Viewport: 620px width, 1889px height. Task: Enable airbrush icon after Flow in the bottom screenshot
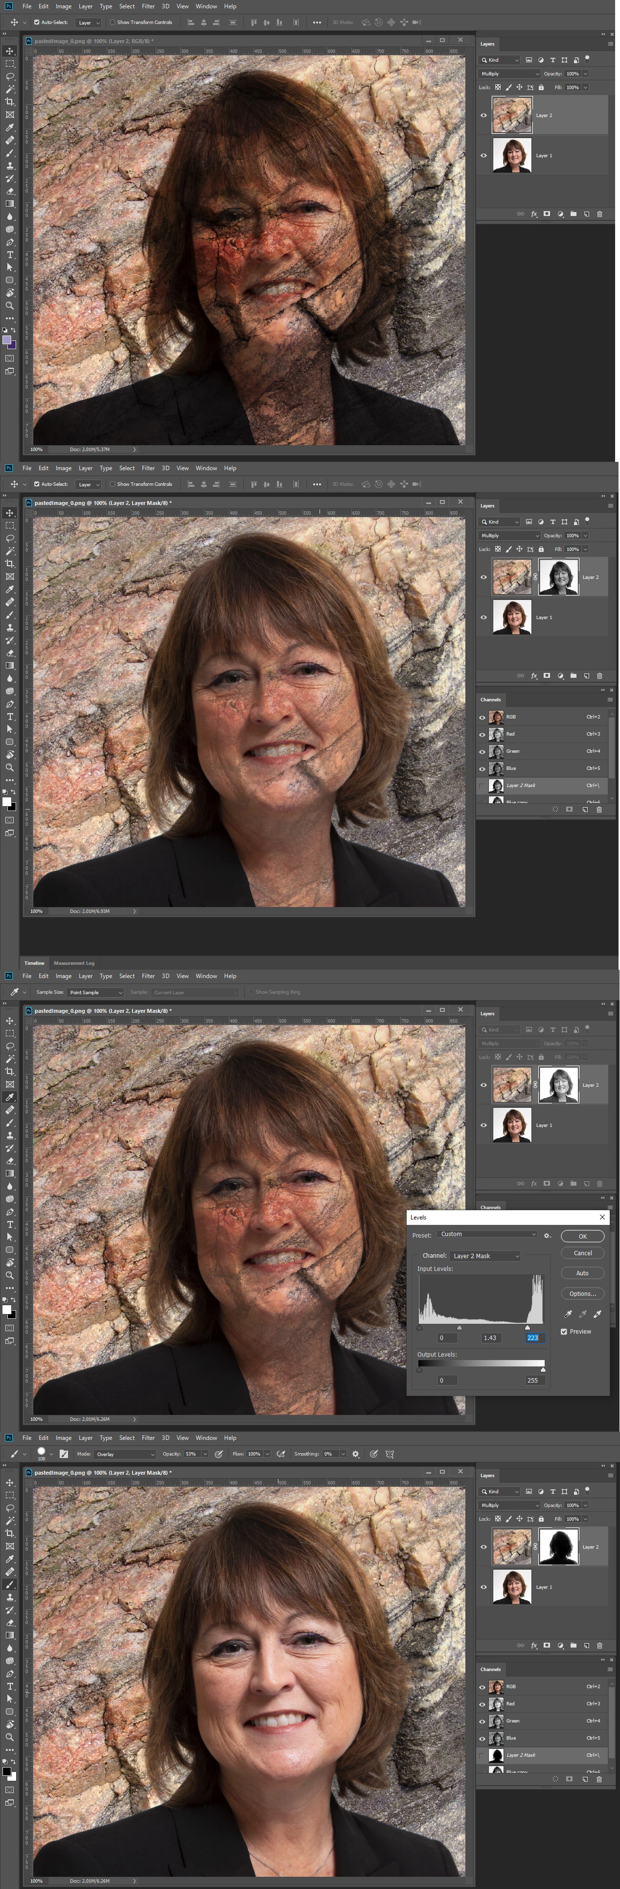click(x=281, y=1454)
